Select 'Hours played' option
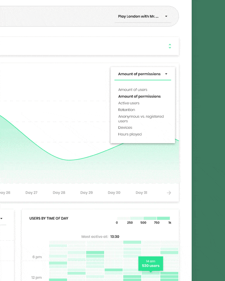225x281 pixels. [130, 134]
